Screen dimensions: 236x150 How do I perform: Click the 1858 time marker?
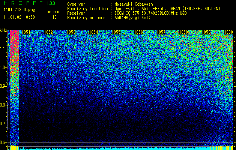point(183,32)
